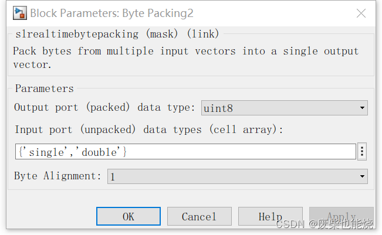Open the Output port data type dropdown
The height and width of the screenshot is (235, 382).
pos(285,108)
